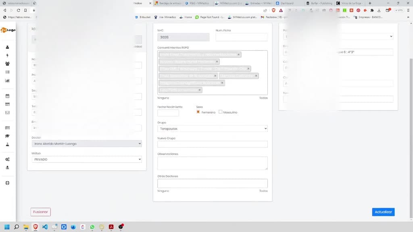This screenshot has width=413, height=232.
Task: Open the single user icon in sidebar
Action: (x=7, y=47)
